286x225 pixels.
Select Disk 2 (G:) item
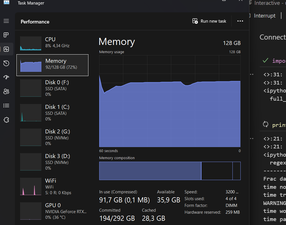click(x=52, y=137)
